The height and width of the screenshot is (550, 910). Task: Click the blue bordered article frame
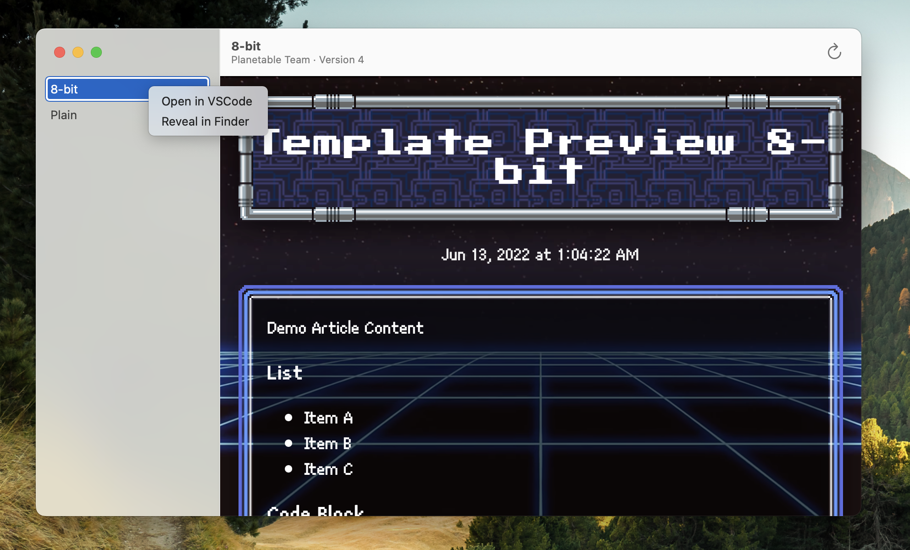(541, 289)
